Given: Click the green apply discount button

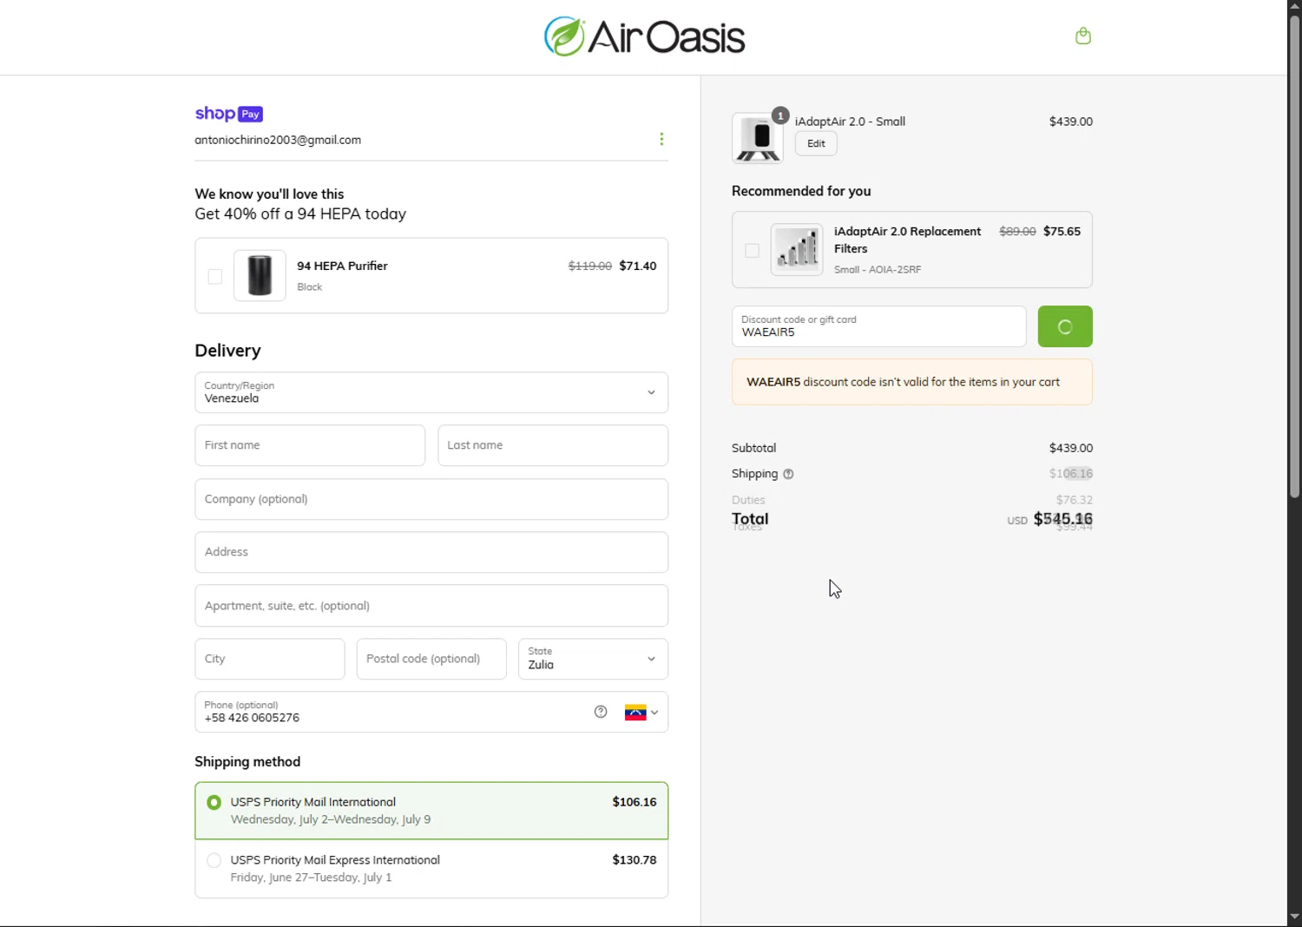Looking at the screenshot, I should click(x=1065, y=326).
